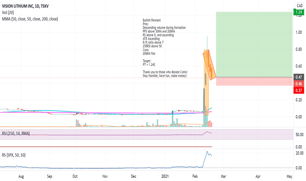Click the 'PPS above 50MA and 200MA' note

tap(159, 31)
